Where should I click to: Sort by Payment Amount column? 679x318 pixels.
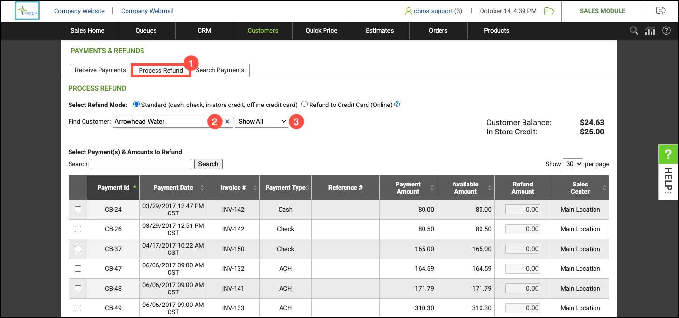coord(408,188)
